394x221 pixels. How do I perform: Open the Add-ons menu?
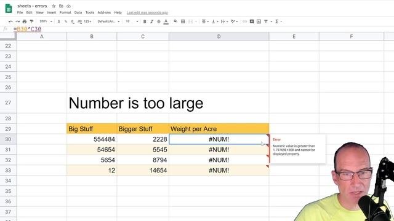pyautogui.click(x=104, y=12)
